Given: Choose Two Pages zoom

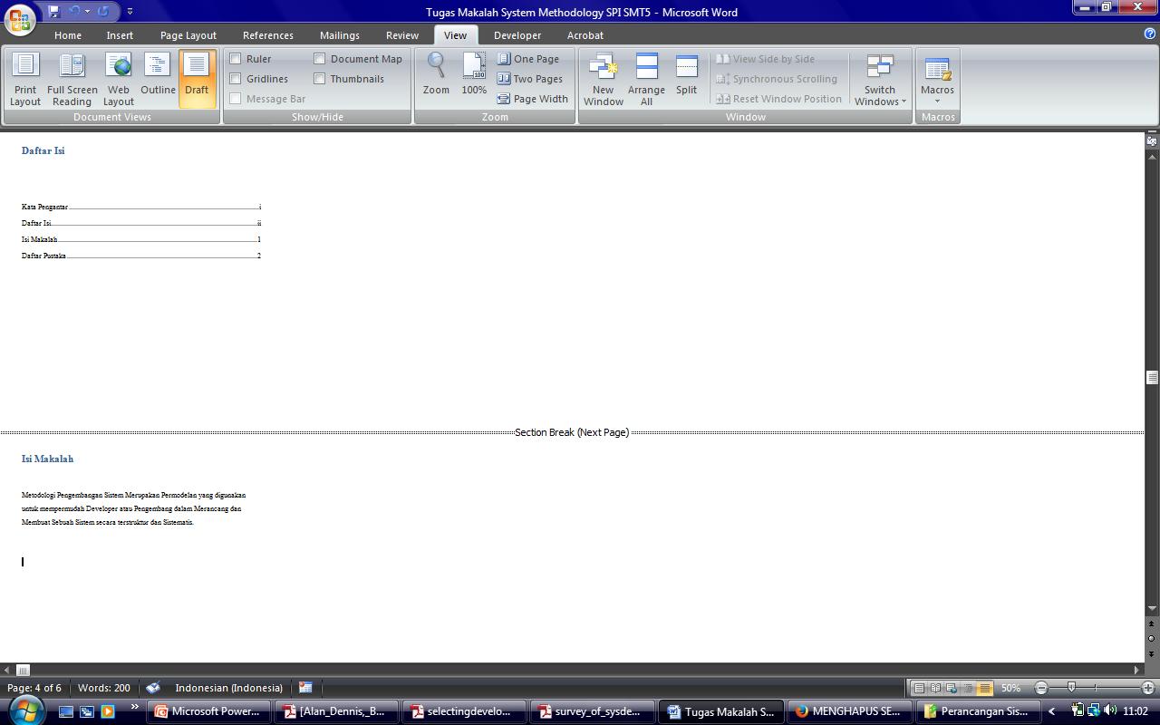Looking at the screenshot, I should coord(530,79).
